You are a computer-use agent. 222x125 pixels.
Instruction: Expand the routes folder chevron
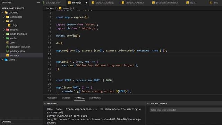coord(4,38)
